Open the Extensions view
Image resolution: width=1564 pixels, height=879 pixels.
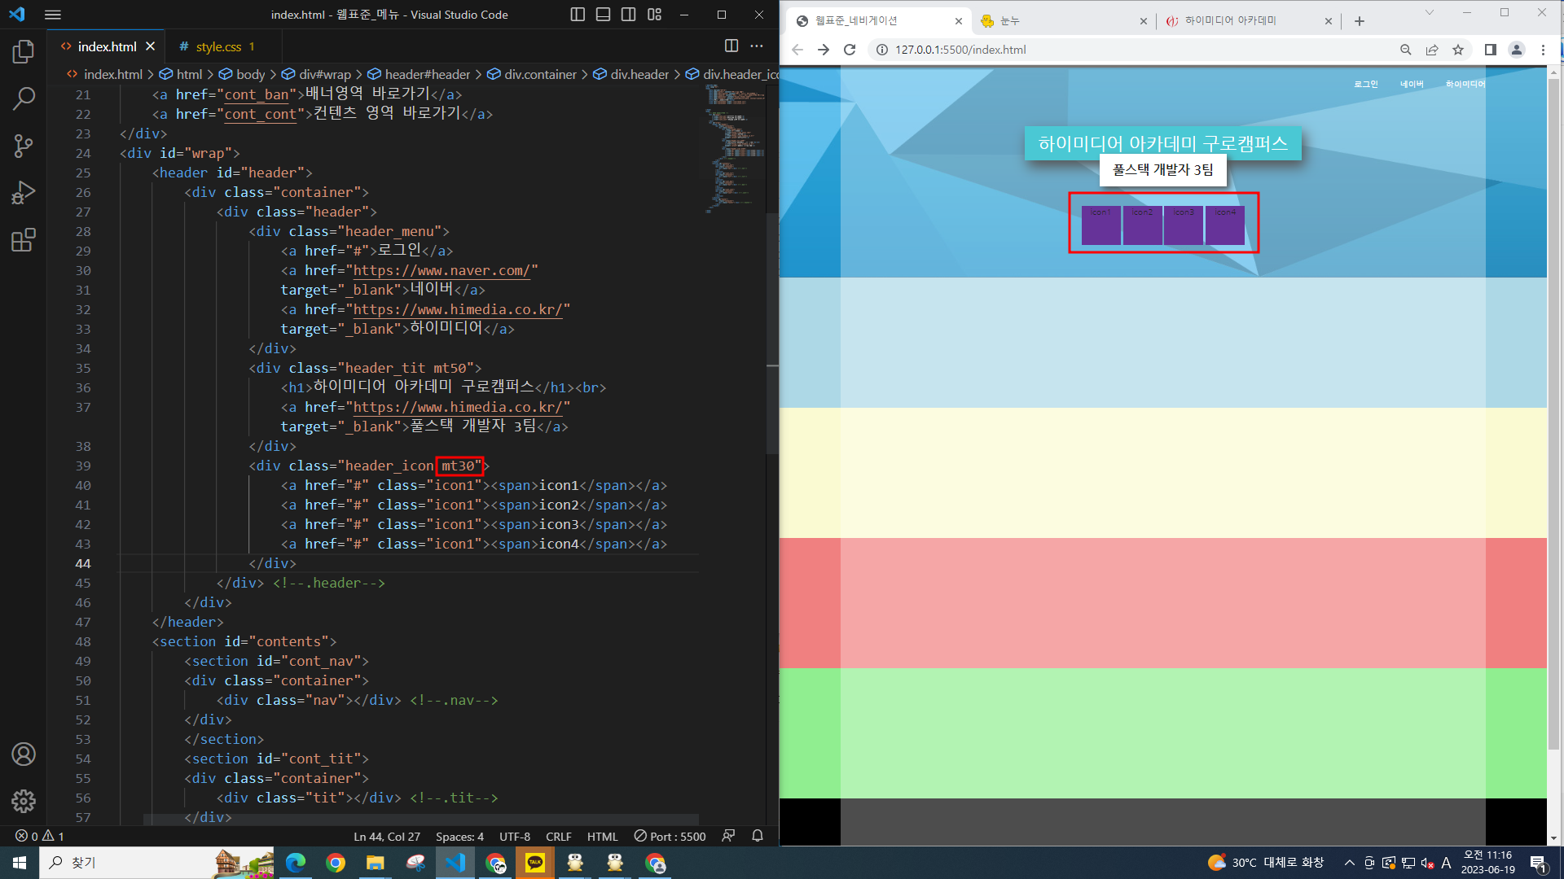point(24,240)
